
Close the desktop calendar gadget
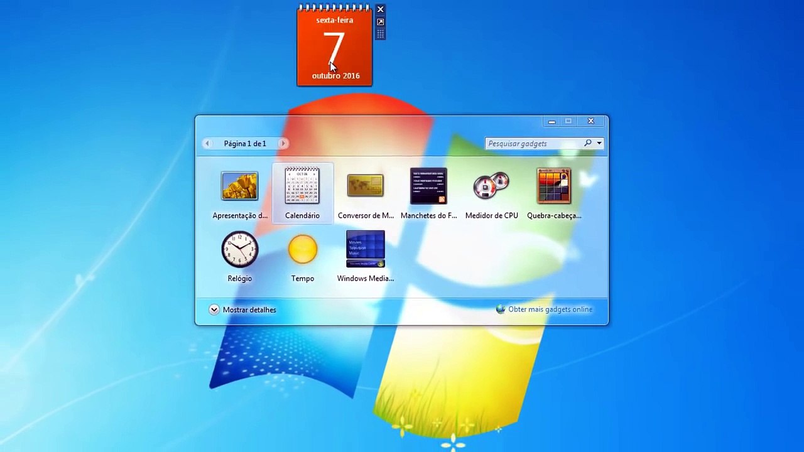coord(380,9)
